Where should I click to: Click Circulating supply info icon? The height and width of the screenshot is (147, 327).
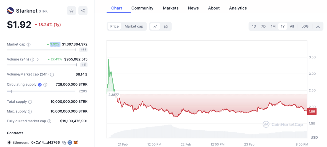tap(45, 85)
